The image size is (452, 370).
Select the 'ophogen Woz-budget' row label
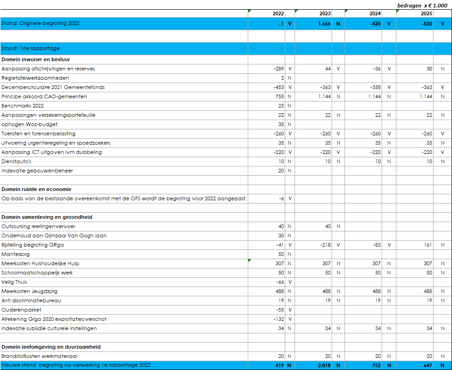pos(29,124)
